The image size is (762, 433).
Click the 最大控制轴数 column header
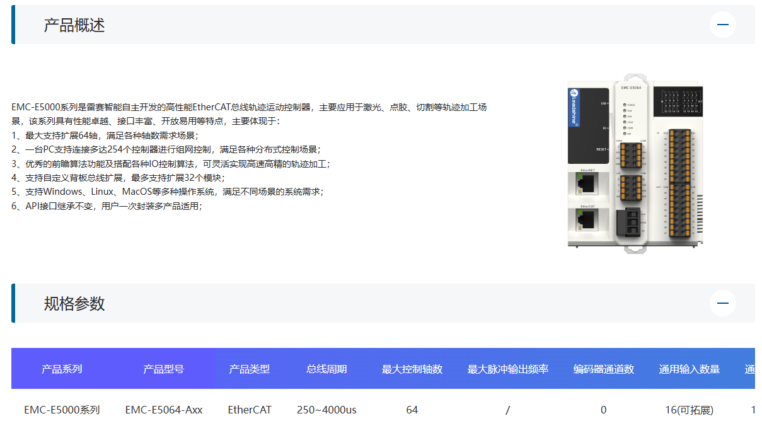pyautogui.click(x=411, y=369)
